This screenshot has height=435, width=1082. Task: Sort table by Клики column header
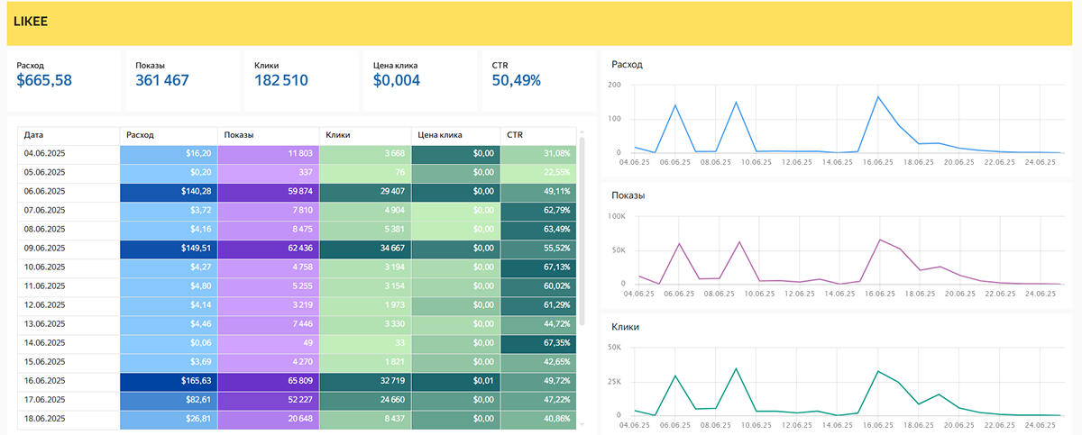(365, 135)
